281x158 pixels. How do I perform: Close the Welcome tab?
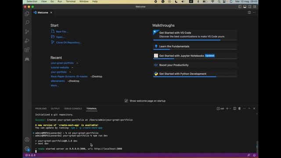(x=51, y=13)
